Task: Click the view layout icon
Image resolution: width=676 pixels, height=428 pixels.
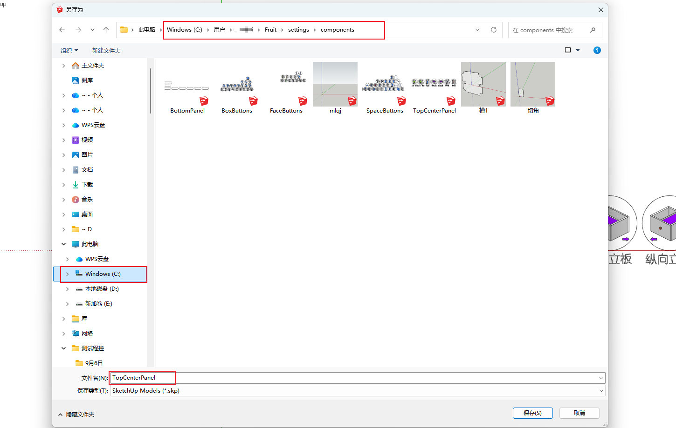Action: (568, 50)
